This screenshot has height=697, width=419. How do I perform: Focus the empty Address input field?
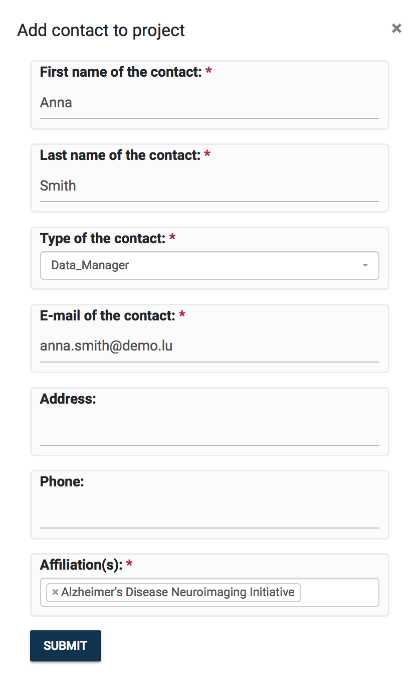pos(209,430)
